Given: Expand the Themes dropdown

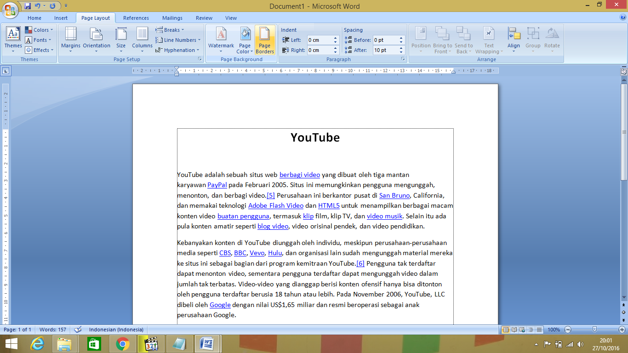Looking at the screenshot, I should click(x=13, y=40).
